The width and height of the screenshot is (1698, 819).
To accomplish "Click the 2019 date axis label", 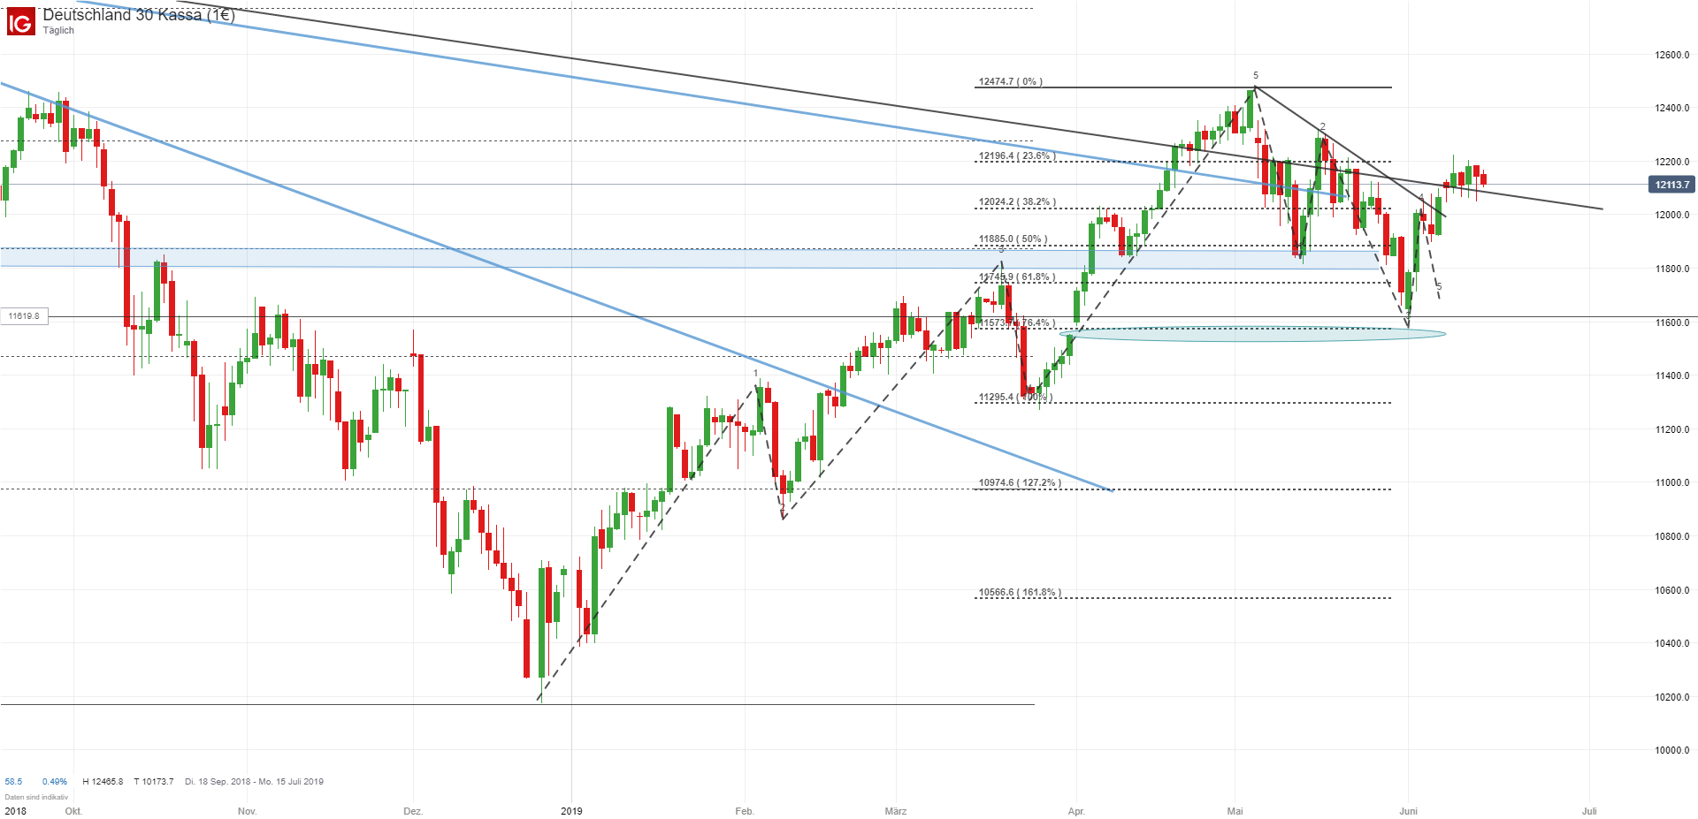I will (571, 811).
